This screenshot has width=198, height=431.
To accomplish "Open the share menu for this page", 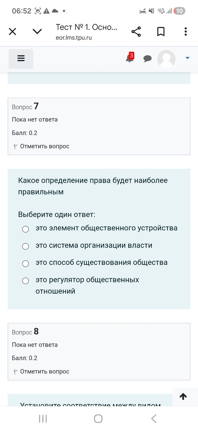I will tap(136, 31).
